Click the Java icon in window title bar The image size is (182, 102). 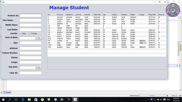[3, 2]
